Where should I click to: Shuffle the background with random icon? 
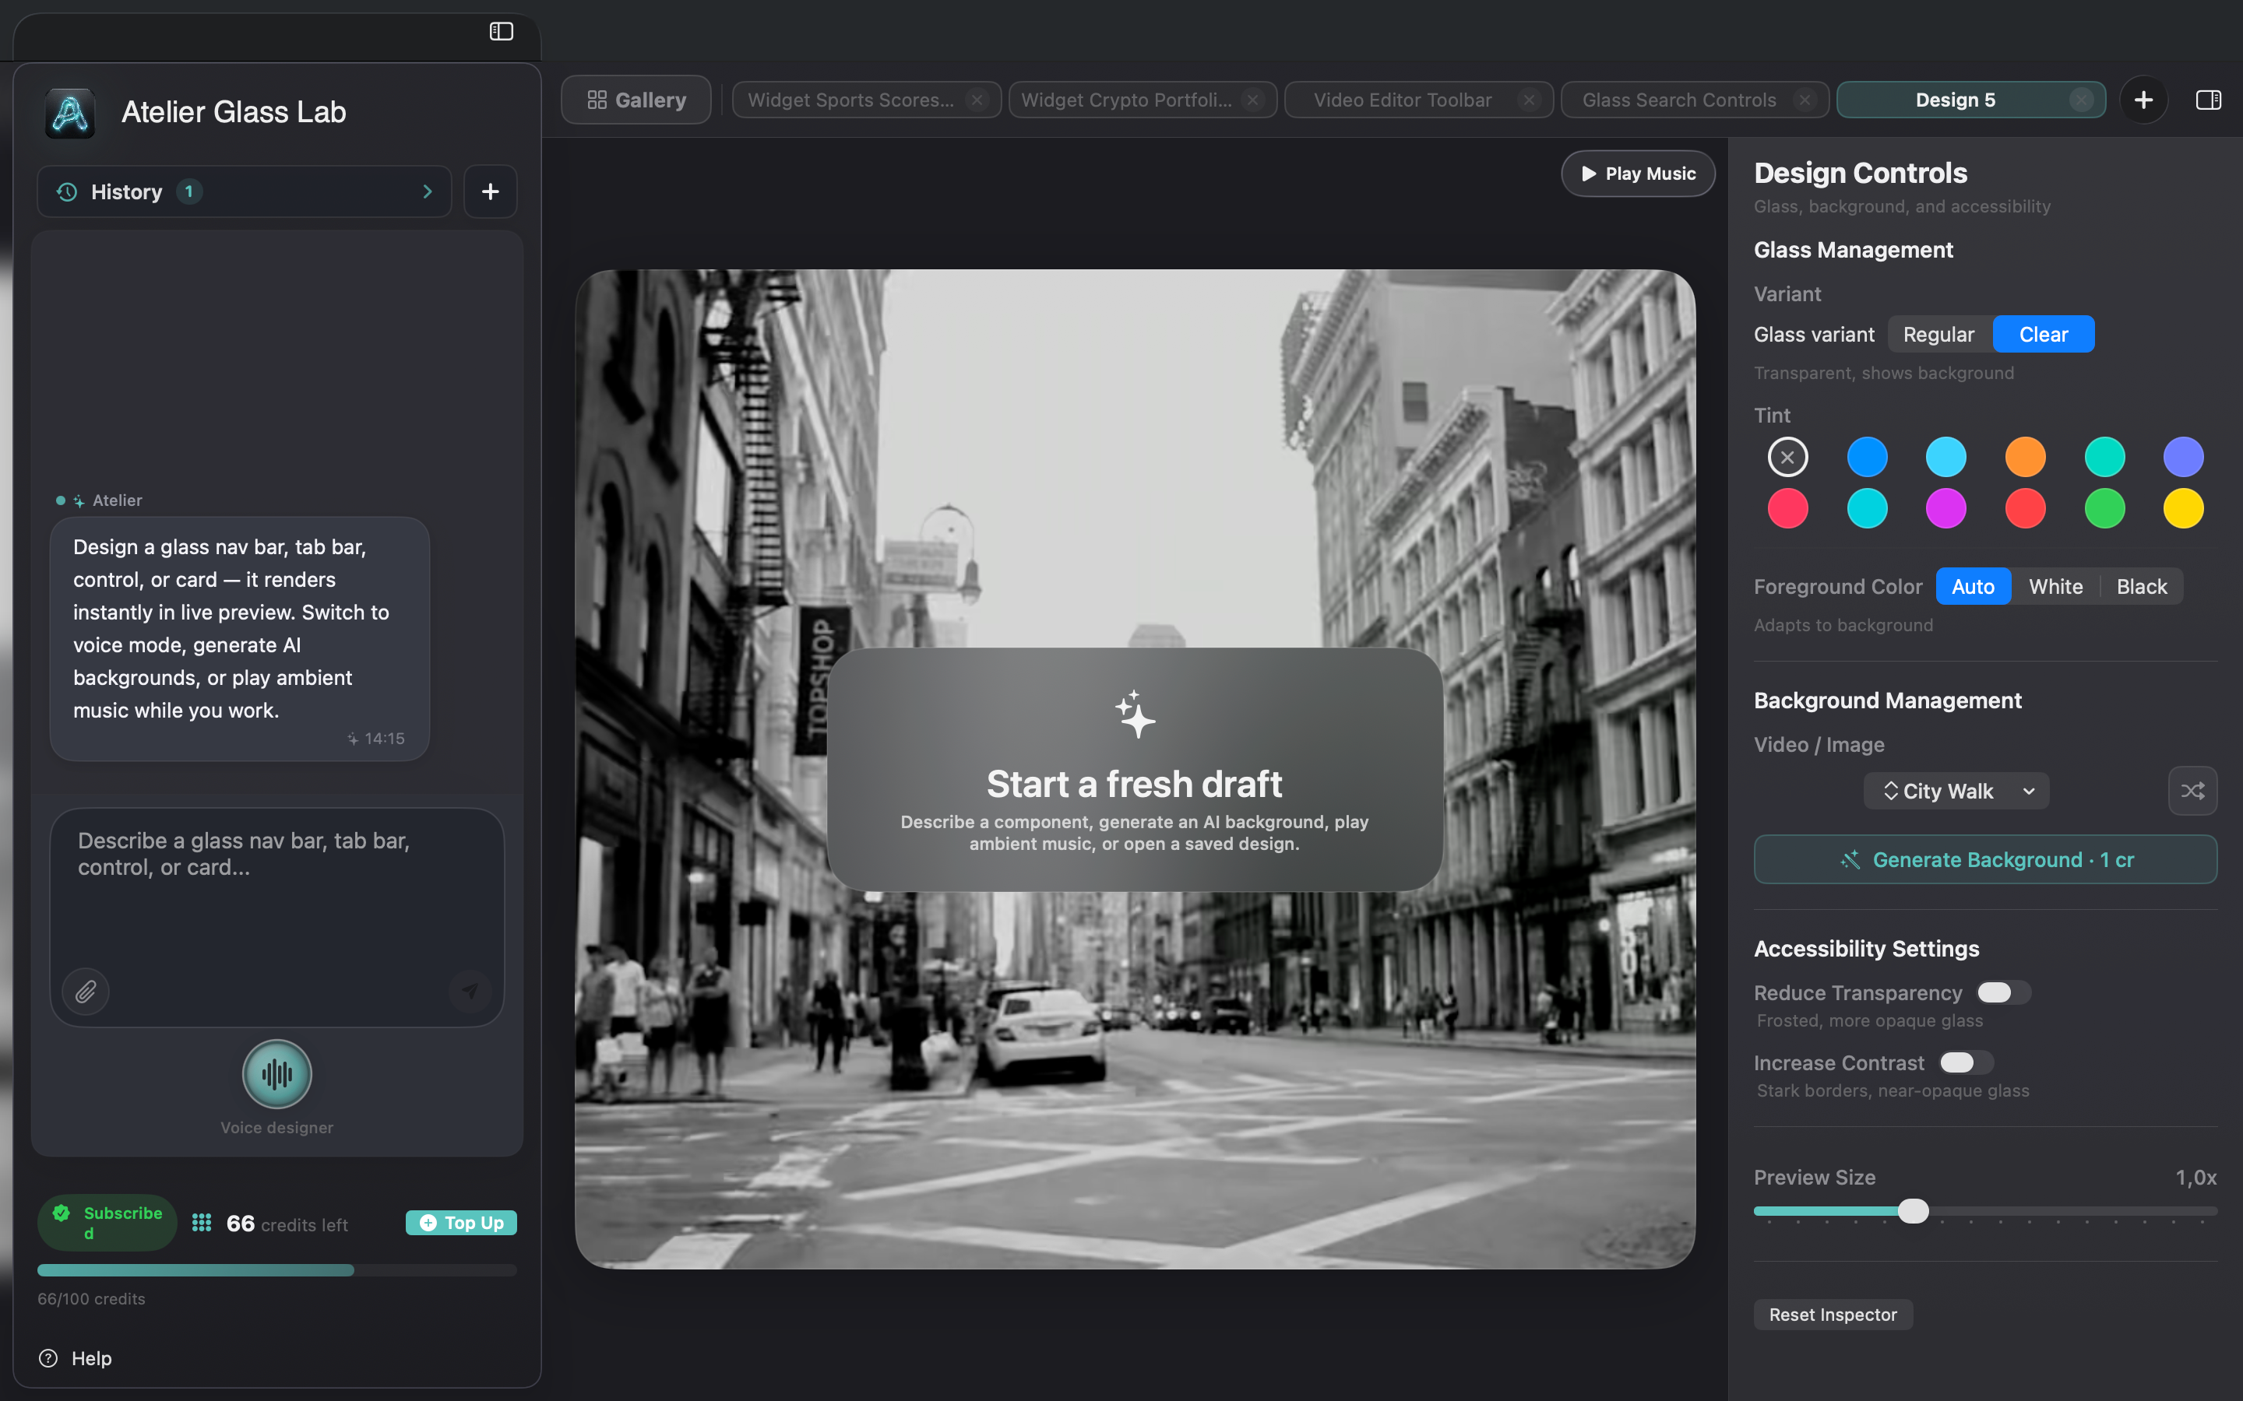coord(2192,790)
